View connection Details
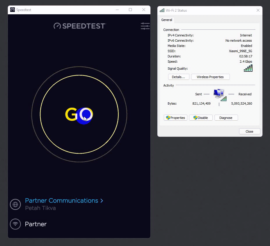This screenshot has width=270, height=246. [178, 77]
